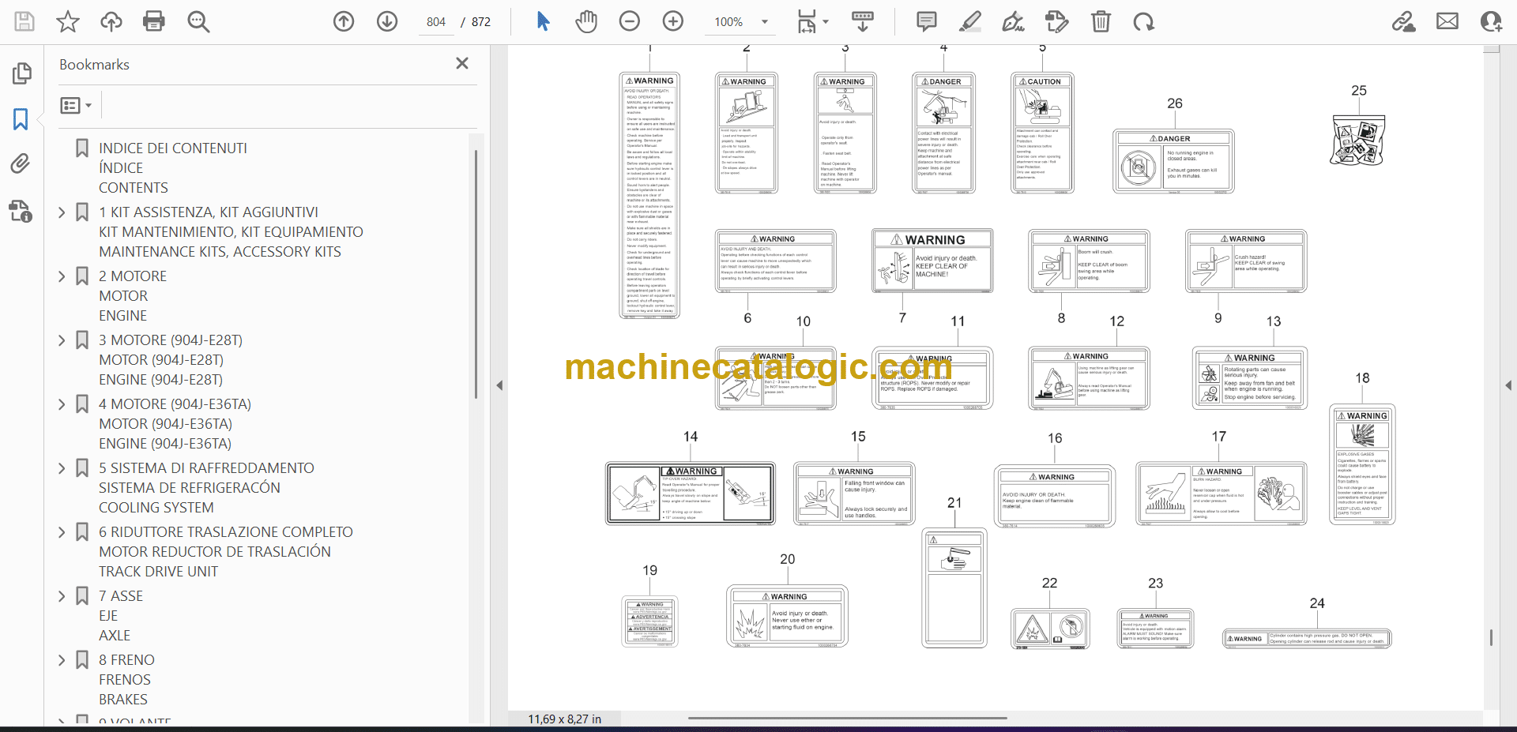The height and width of the screenshot is (732, 1517).
Task: Add a sticky note comment
Action: [x=926, y=21]
